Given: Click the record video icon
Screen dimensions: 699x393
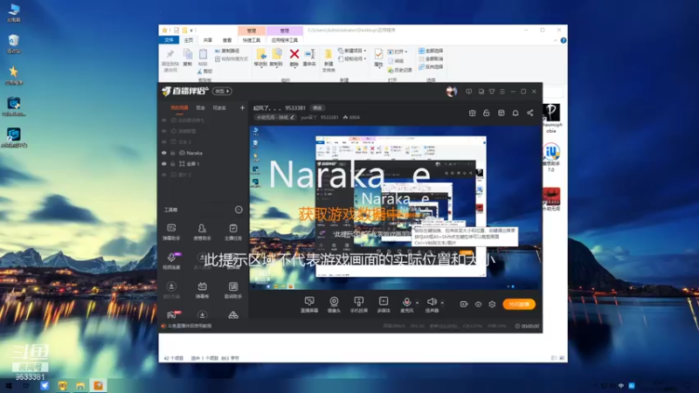Looking at the screenshot, I should (x=464, y=304).
